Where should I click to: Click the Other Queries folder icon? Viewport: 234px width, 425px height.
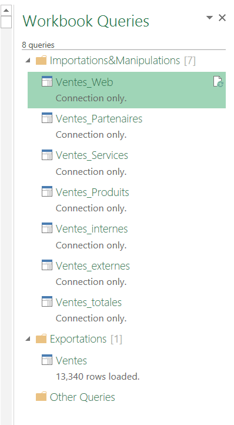point(41,397)
